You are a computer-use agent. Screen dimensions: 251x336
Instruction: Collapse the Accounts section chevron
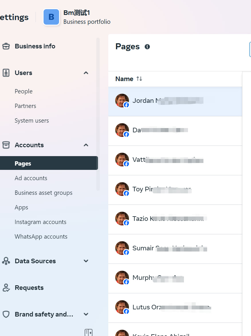tap(86, 145)
